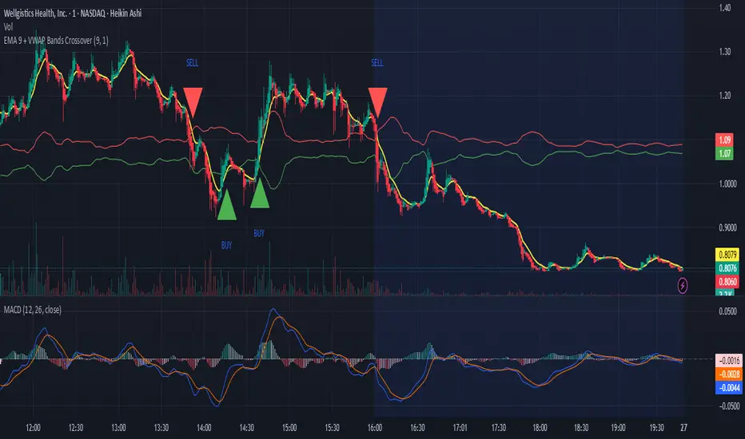Click the 18:00 time axis label
Viewport: 745px width, 439px height.
540,428
